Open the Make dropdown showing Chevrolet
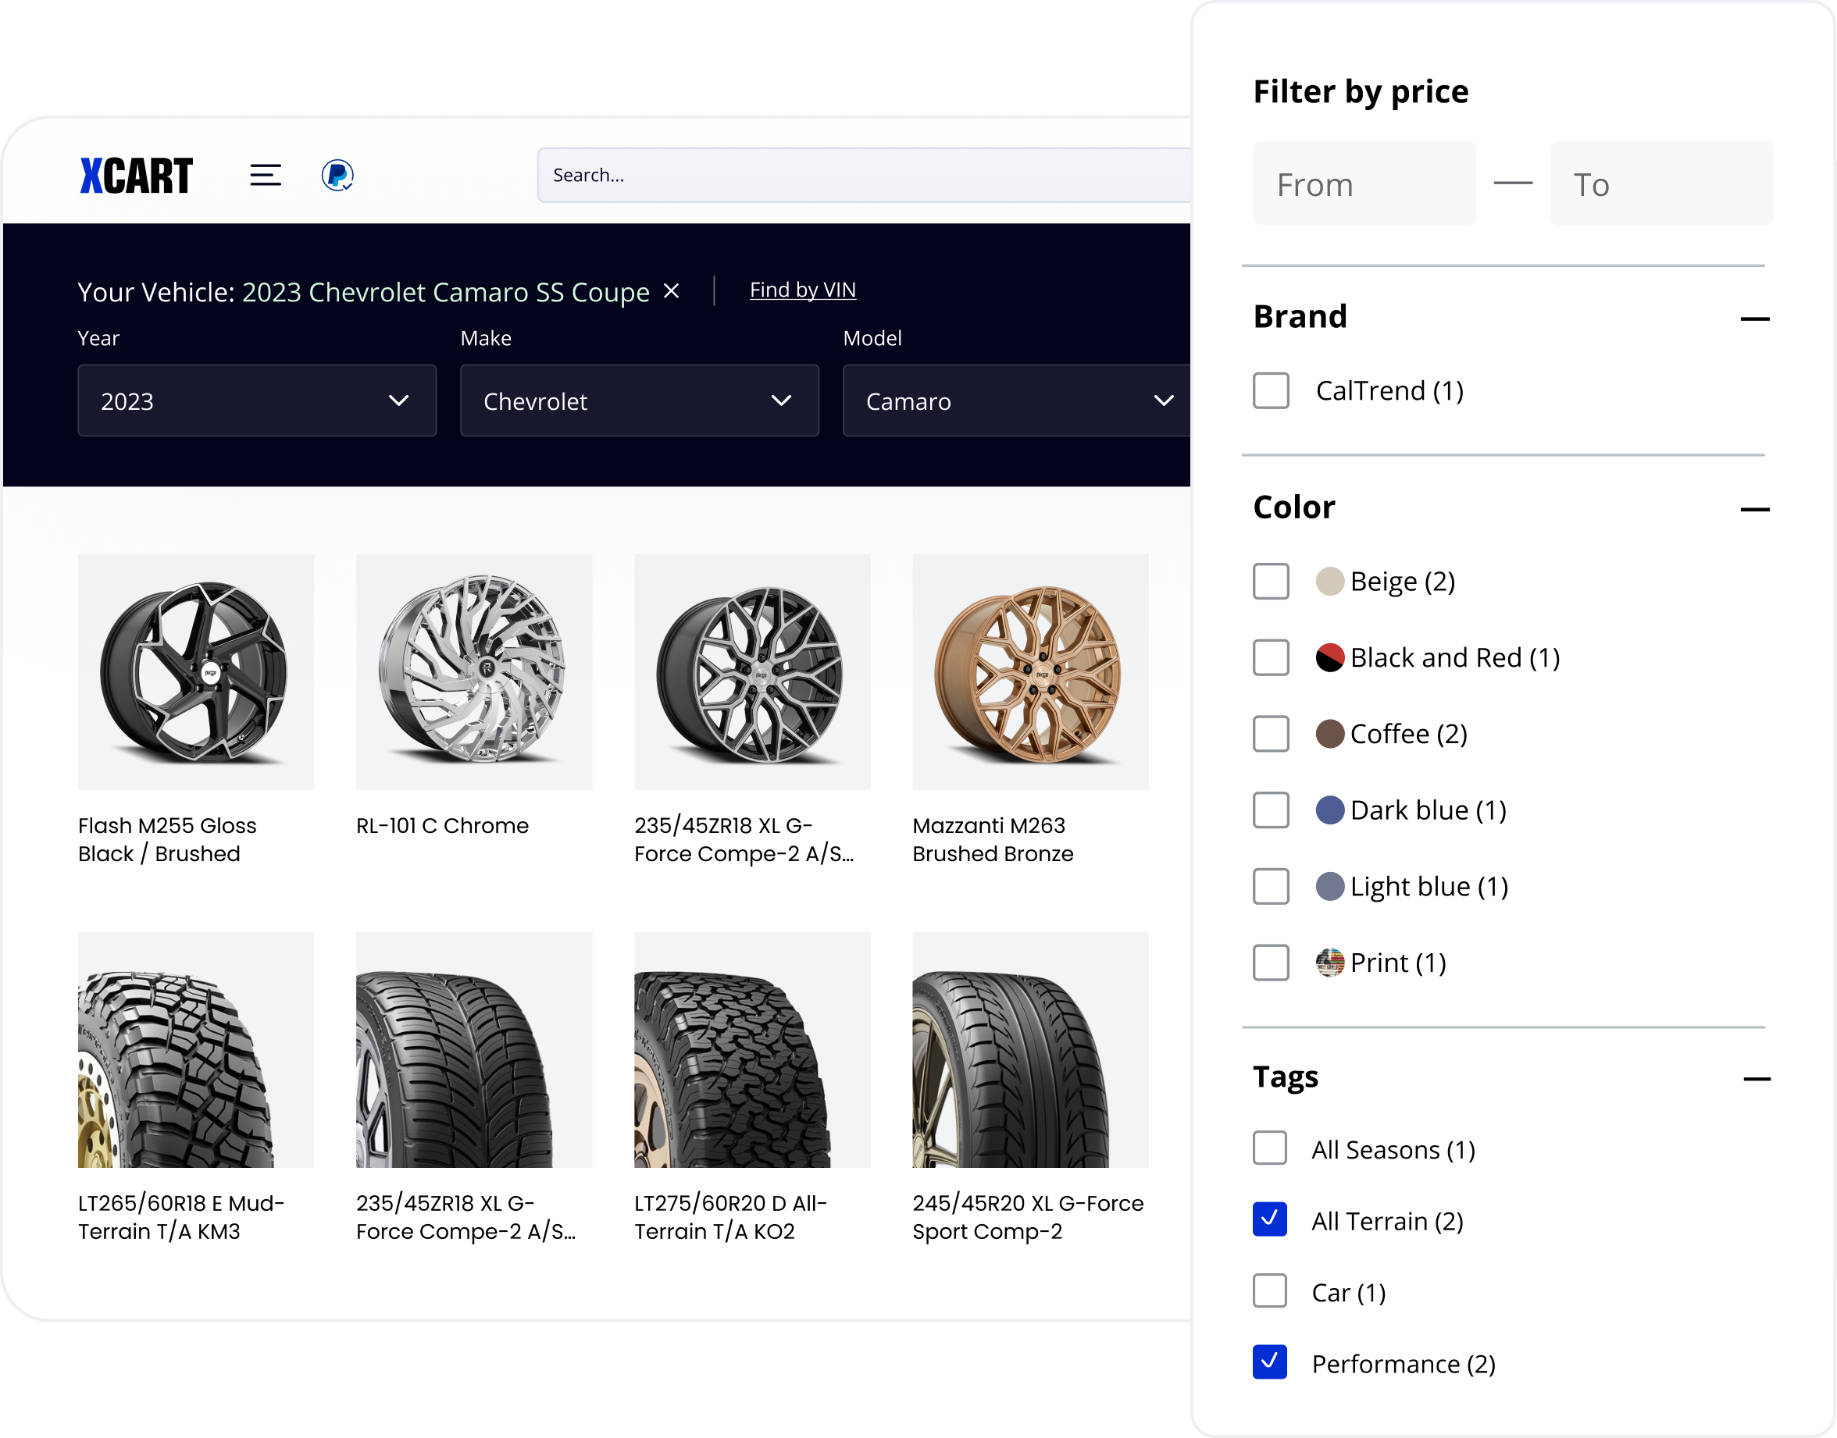The image size is (1837, 1438). point(638,400)
